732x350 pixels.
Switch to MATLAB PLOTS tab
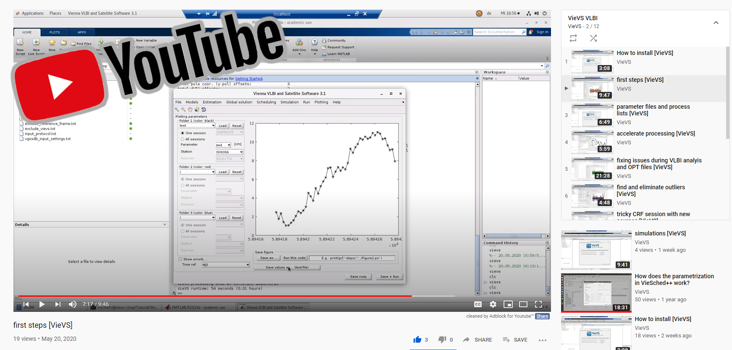55,32
